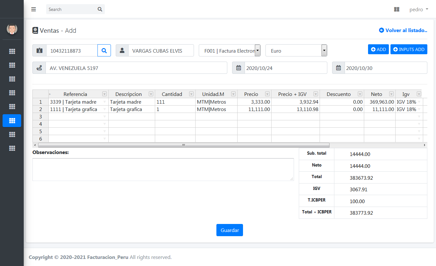Screen dimensions: 436x266
Task: Click the Guardar button
Action: [x=230, y=230]
